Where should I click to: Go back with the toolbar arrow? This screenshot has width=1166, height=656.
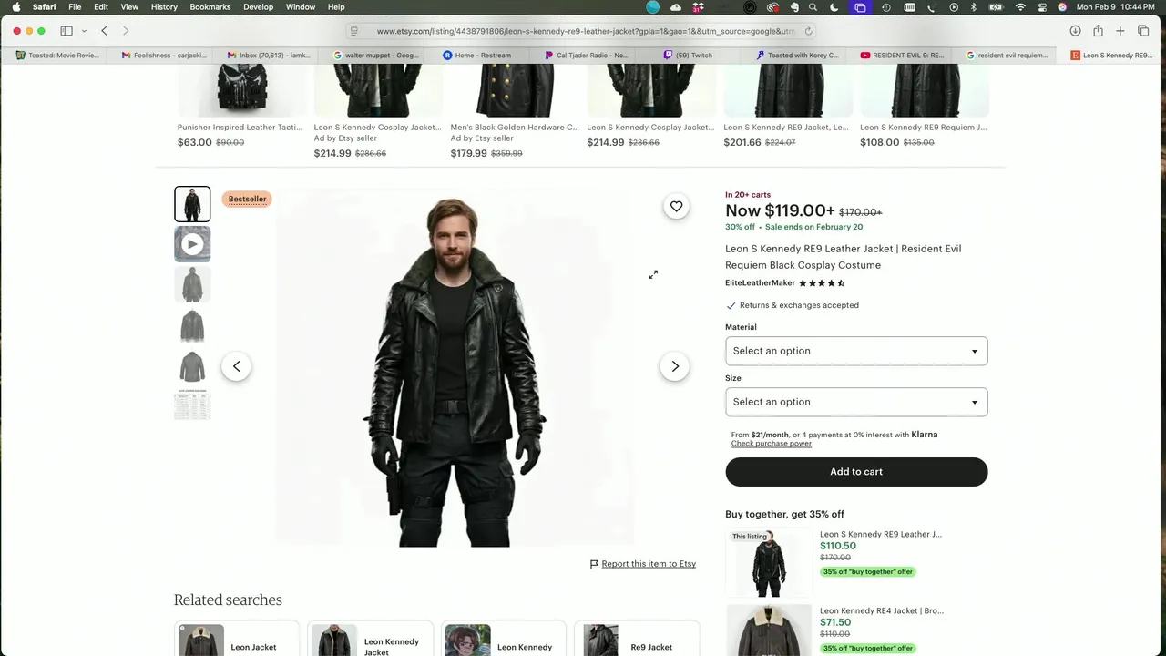104,31
